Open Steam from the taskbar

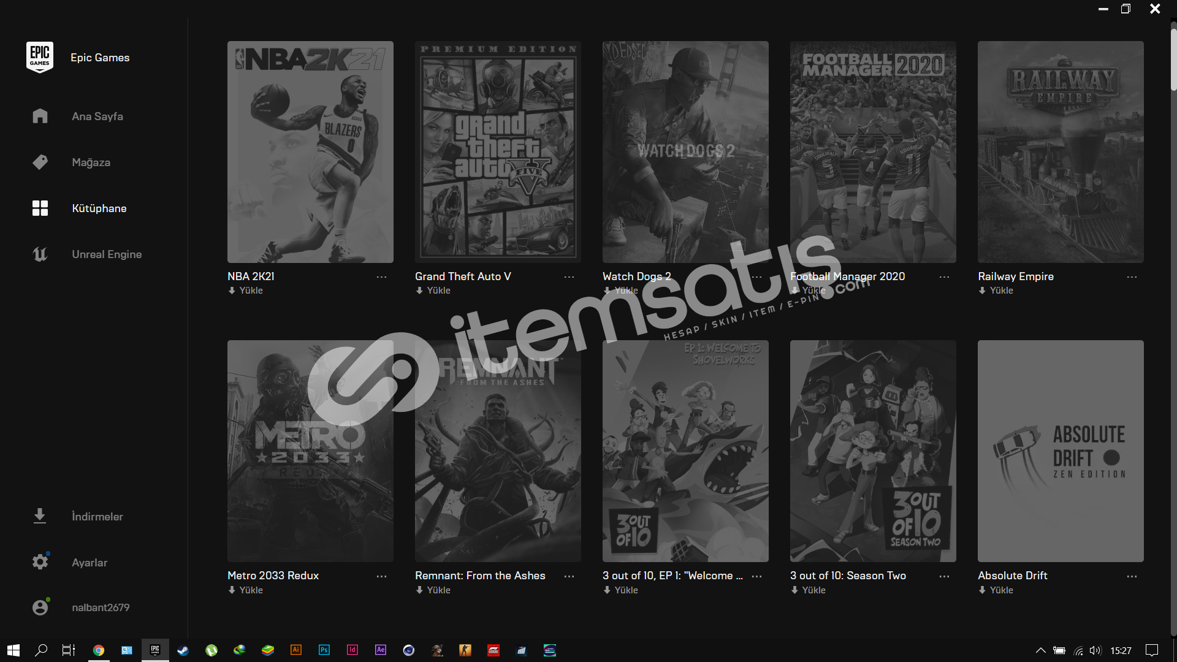[x=183, y=650]
